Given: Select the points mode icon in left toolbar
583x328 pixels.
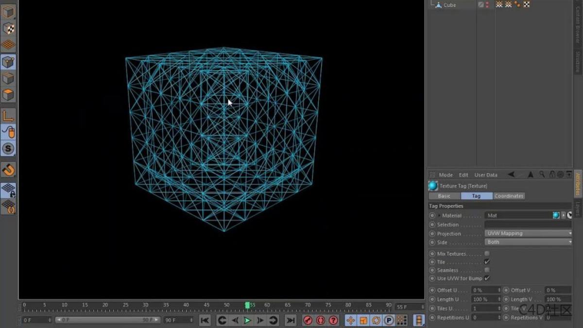Looking at the screenshot, I should [8, 62].
